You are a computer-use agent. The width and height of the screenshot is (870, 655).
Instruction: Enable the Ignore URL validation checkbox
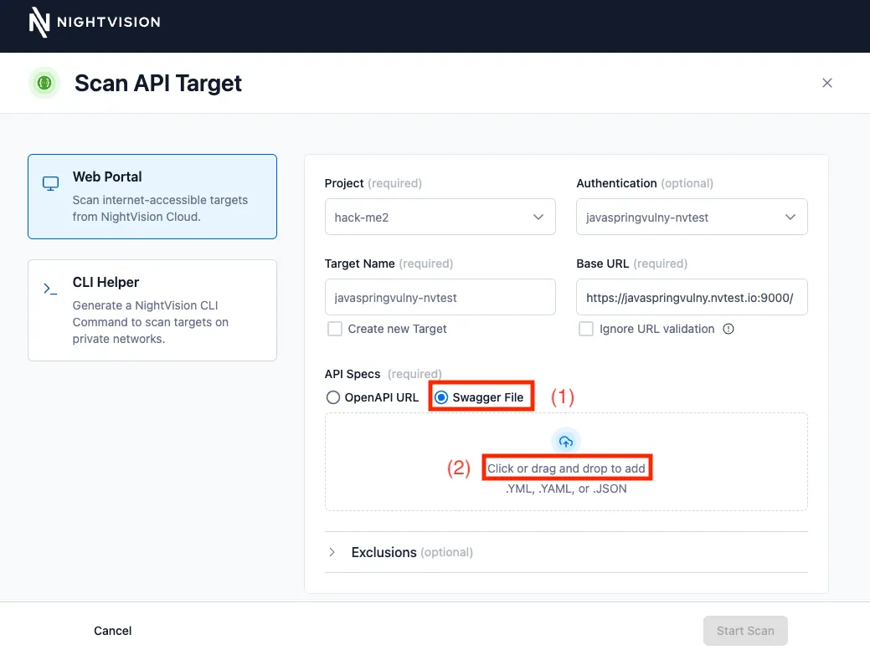[x=586, y=329]
